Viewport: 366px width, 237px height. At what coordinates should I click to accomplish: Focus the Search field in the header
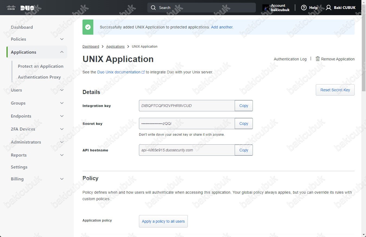tap(202, 8)
